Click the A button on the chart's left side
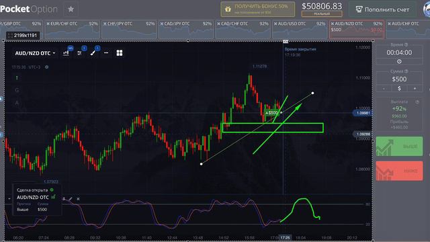The width and height of the screenshot is (430, 242). pyautogui.click(x=17, y=103)
